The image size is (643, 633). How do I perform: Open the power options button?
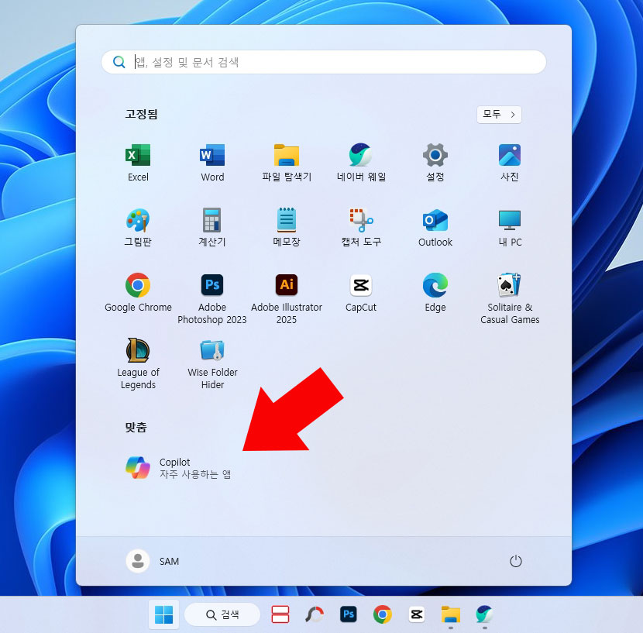(x=516, y=561)
